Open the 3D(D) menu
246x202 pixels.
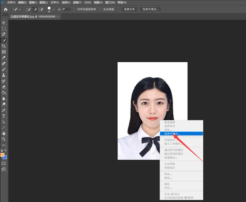coord(88,3)
